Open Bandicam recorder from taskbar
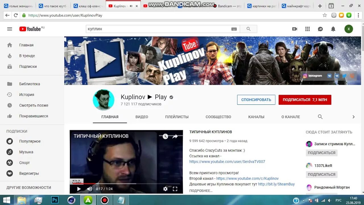 point(105,200)
